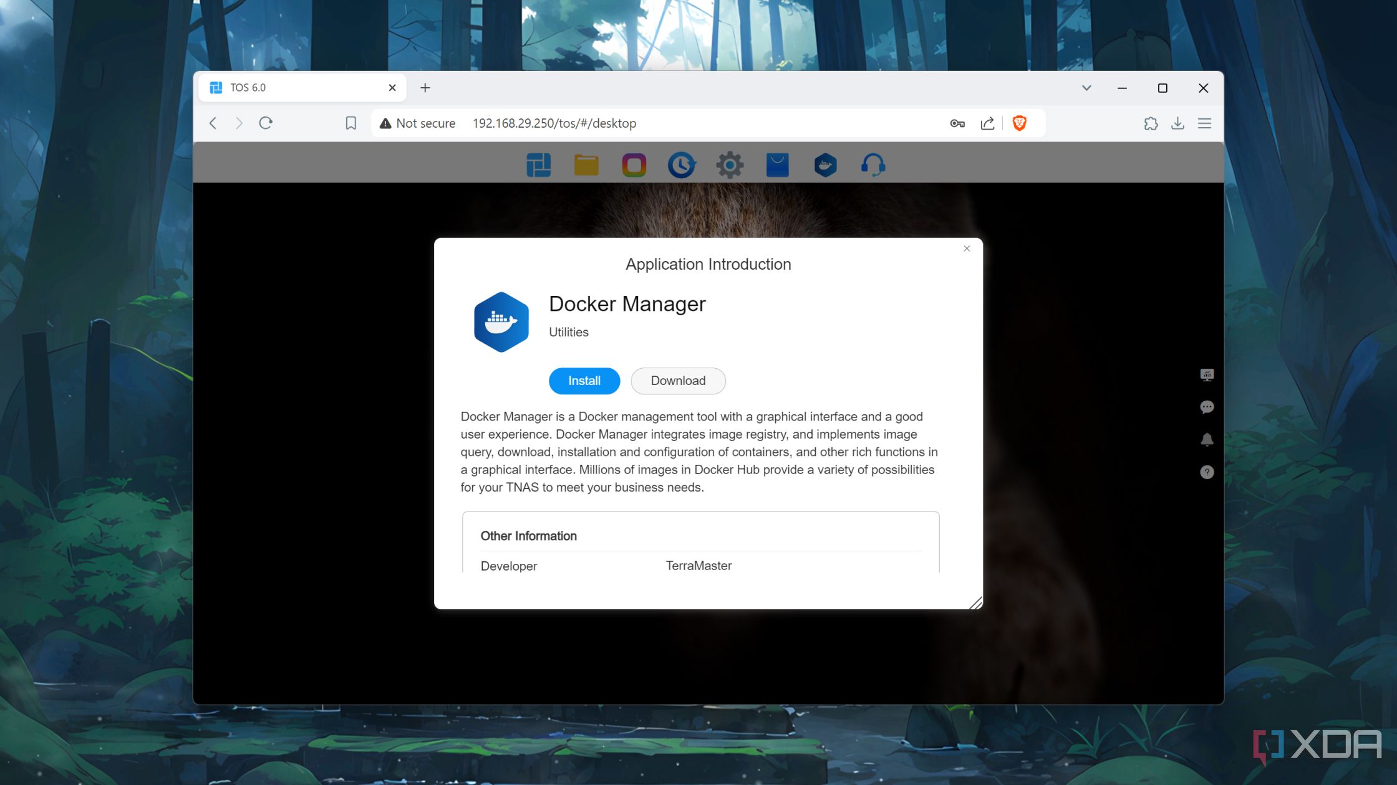Open the Settings gear icon in taskbar
1397x785 pixels.
click(x=729, y=165)
